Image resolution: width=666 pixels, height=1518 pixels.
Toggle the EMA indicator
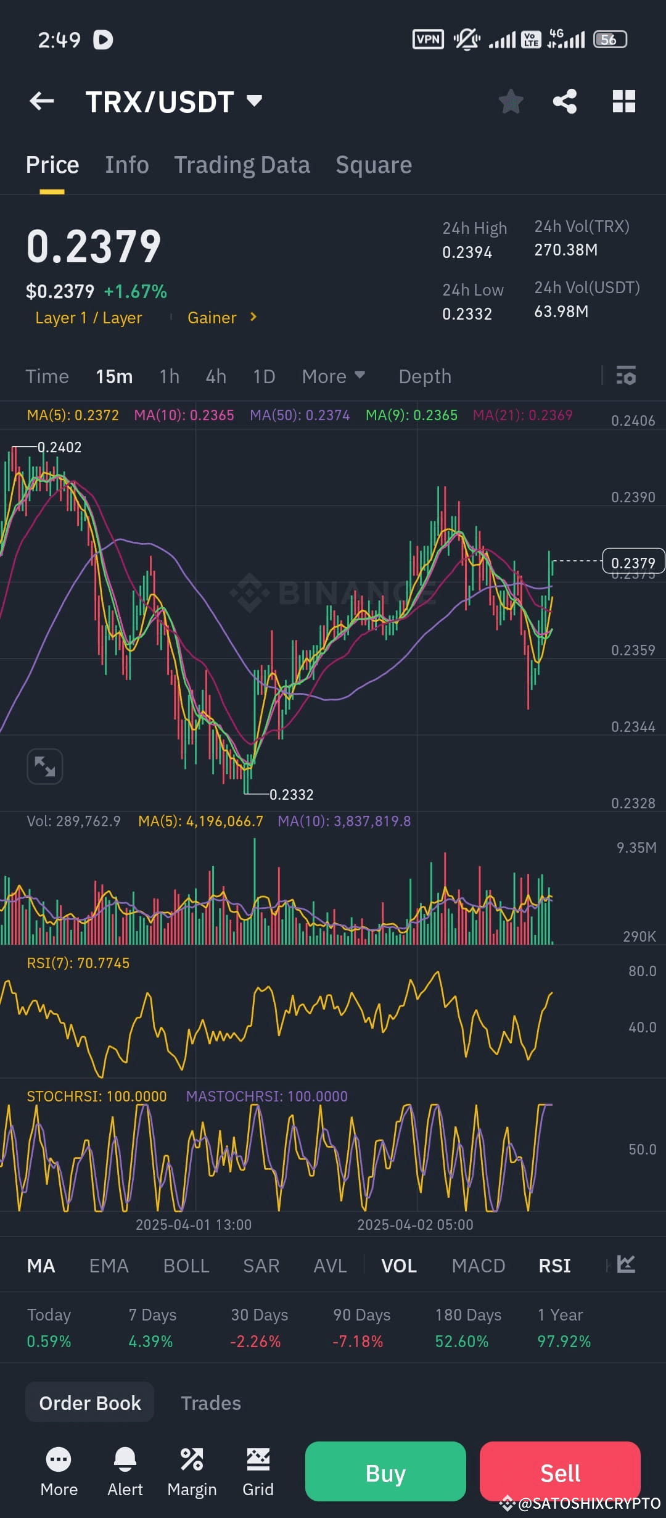pyautogui.click(x=109, y=1266)
